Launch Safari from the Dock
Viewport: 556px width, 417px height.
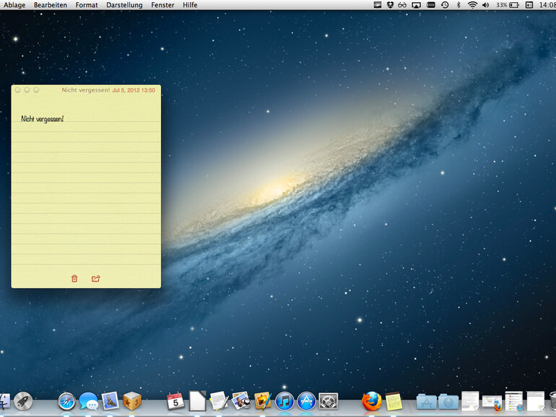(x=66, y=401)
